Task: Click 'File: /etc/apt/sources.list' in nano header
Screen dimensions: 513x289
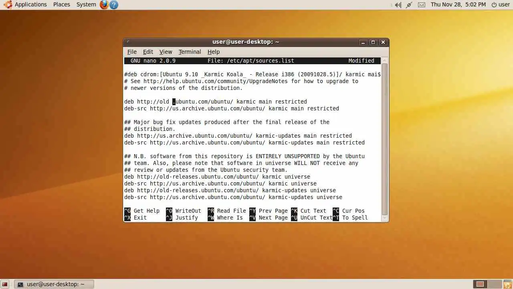Action: tap(251, 61)
